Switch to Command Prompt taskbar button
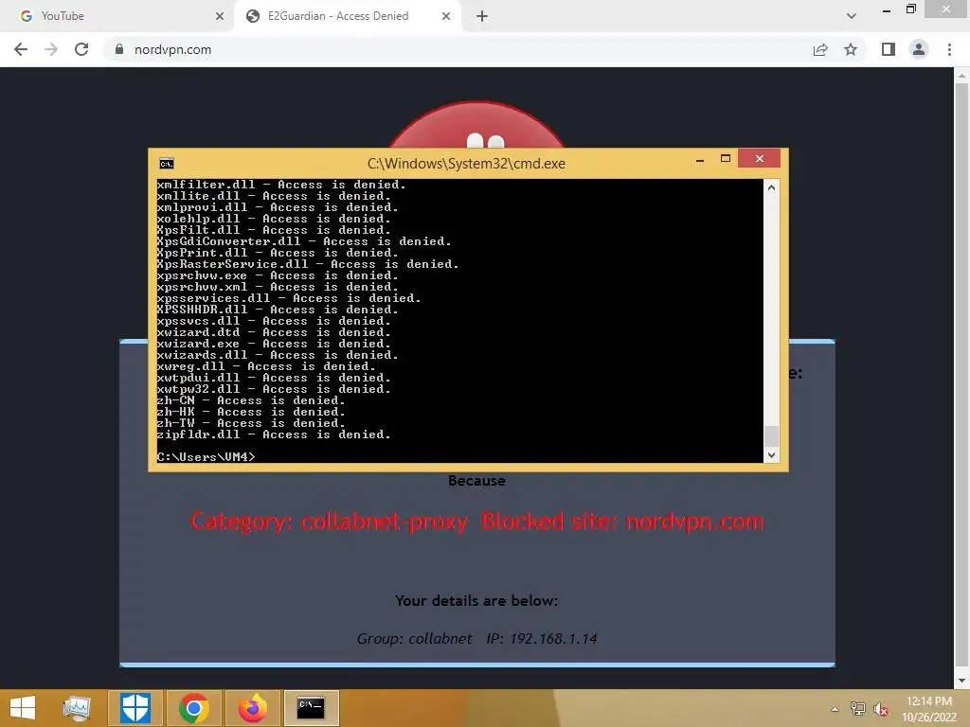This screenshot has height=727, width=970. pyautogui.click(x=311, y=708)
